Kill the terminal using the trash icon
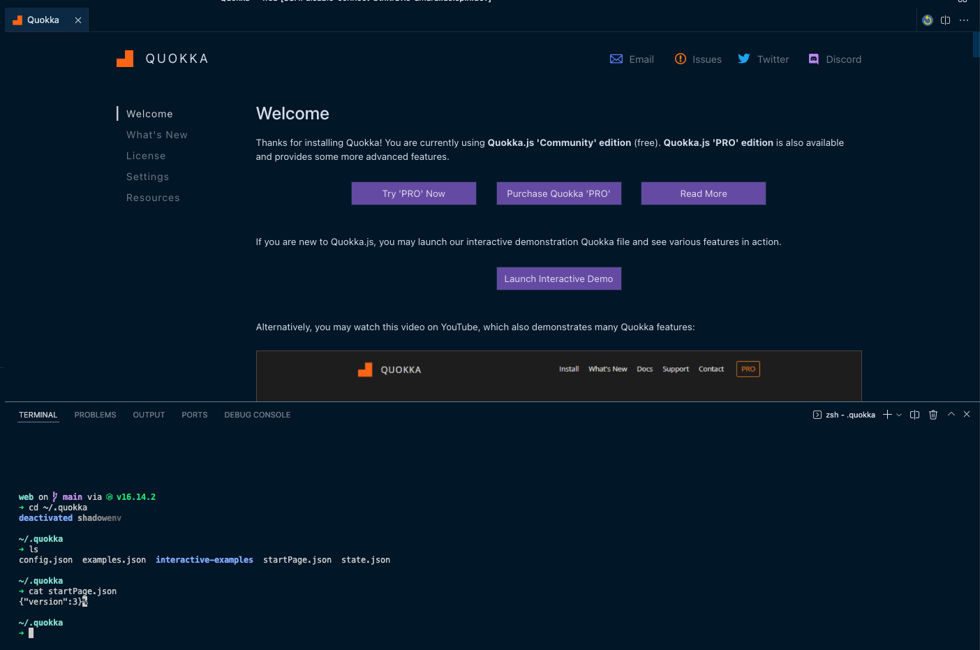 click(933, 414)
